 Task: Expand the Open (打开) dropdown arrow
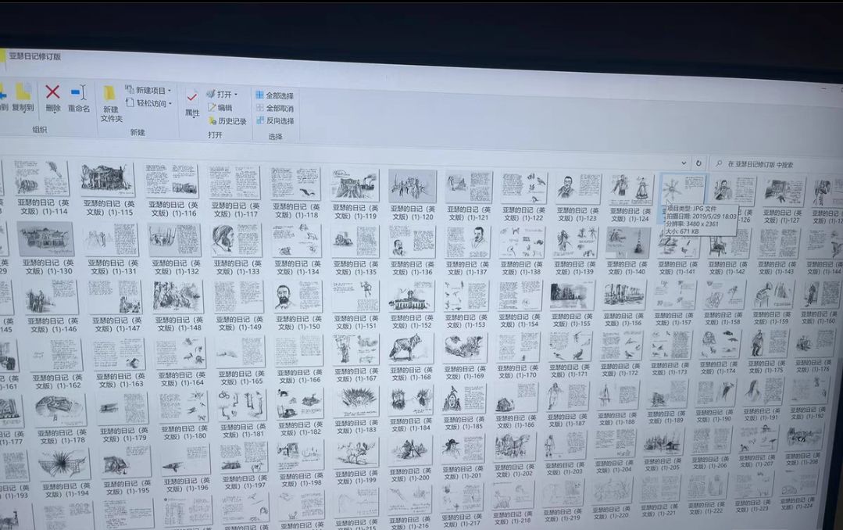tap(236, 95)
